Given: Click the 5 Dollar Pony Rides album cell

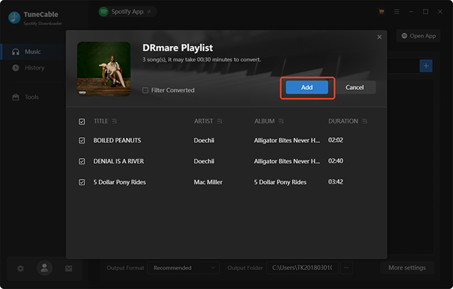Looking at the screenshot, I should (280, 182).
